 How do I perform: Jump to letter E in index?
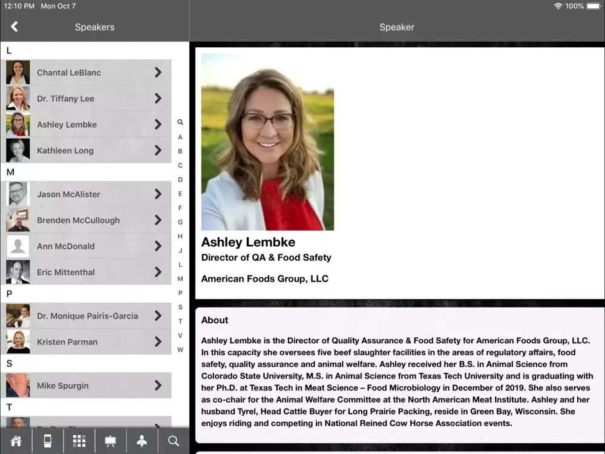click(180, 194)
